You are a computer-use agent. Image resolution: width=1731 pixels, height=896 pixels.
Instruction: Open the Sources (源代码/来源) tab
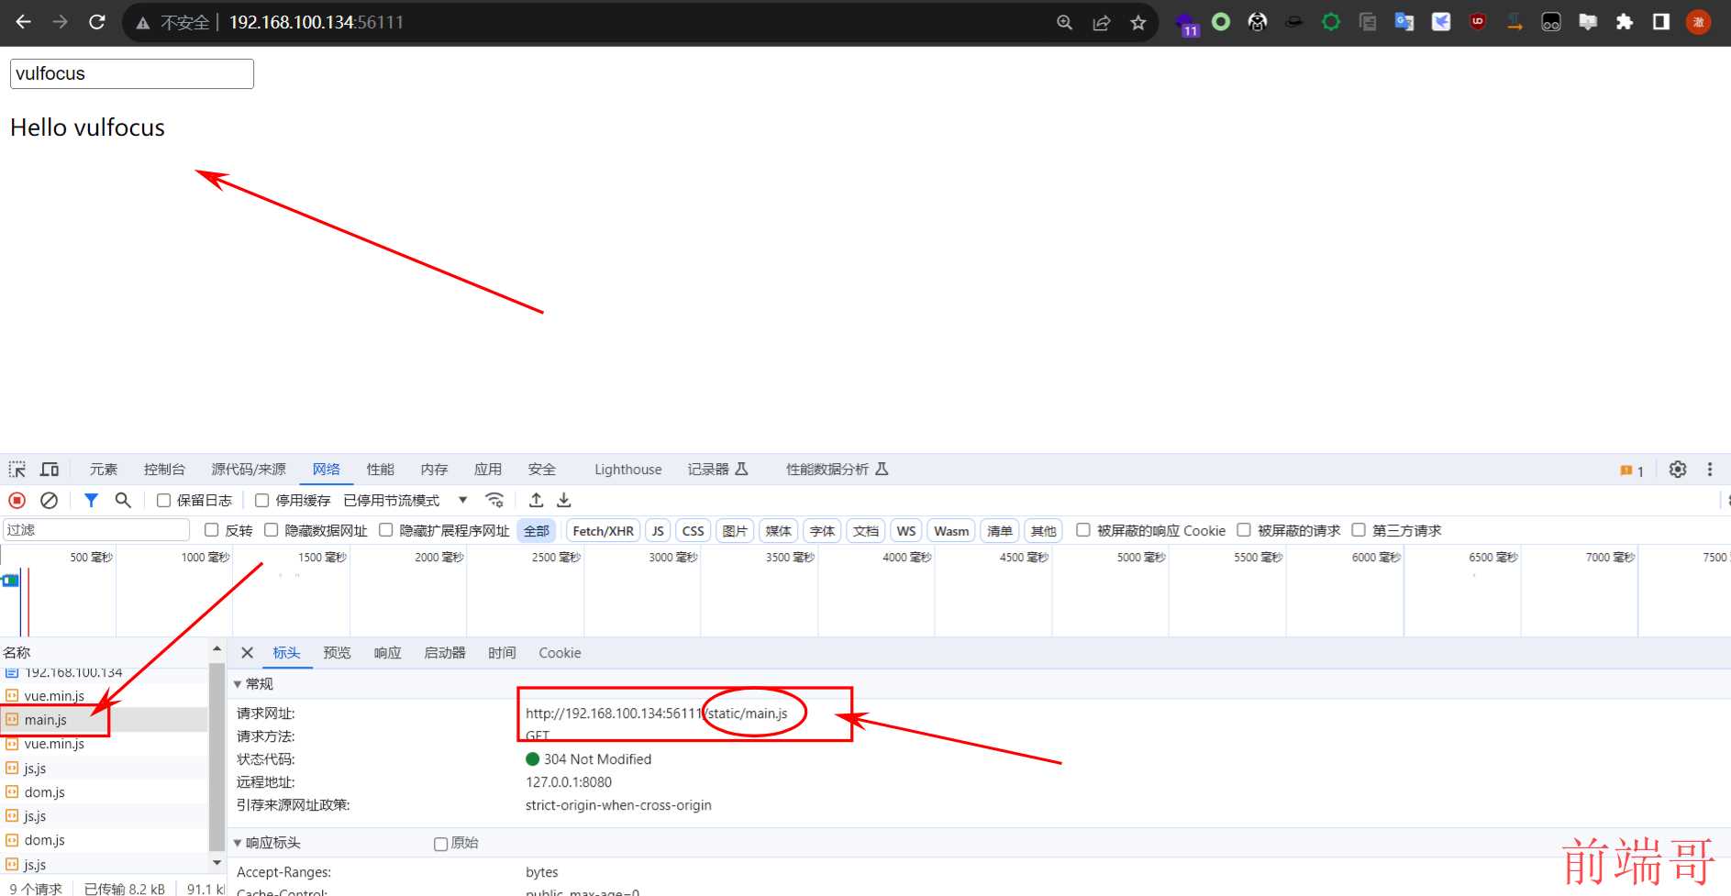coord(249,470)
